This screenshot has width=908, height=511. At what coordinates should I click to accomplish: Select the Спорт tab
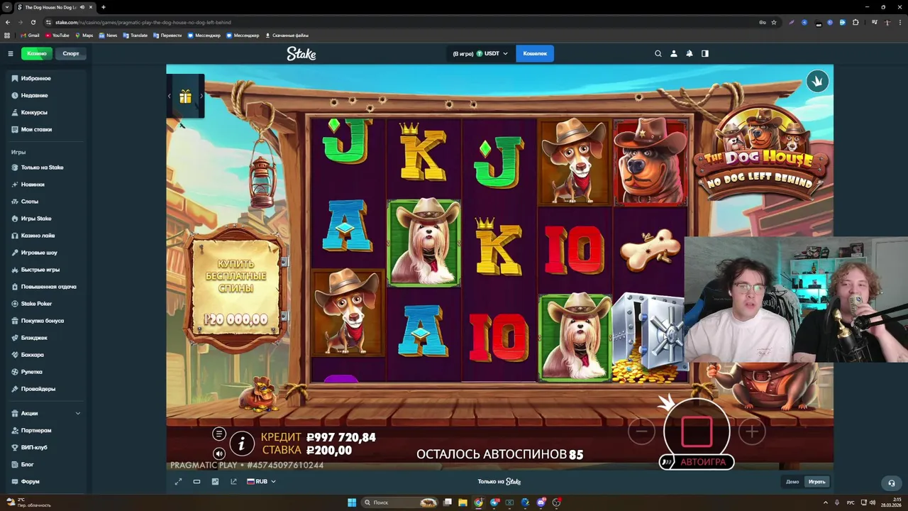[x=71, y=53]
